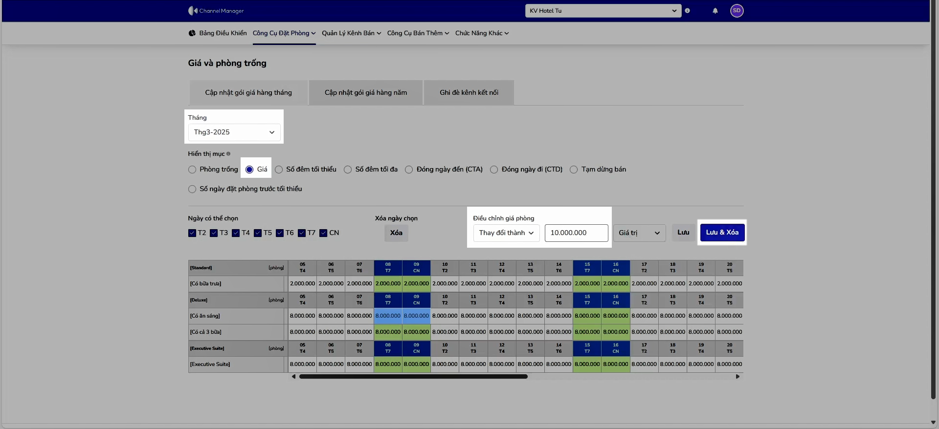Switch to Cập nhật gói giá hàng năm tab
This screenshot has height=429, width=939.
point(366,93)
